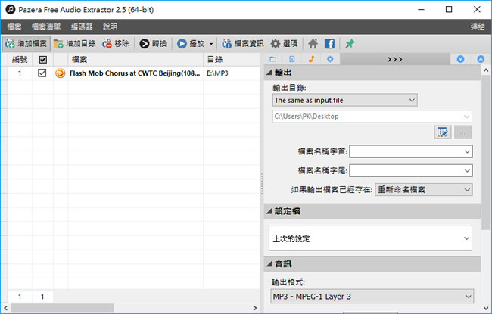Sort by the 目錄 column header
Screen dimensions: 492x314
tap(232, 59)
